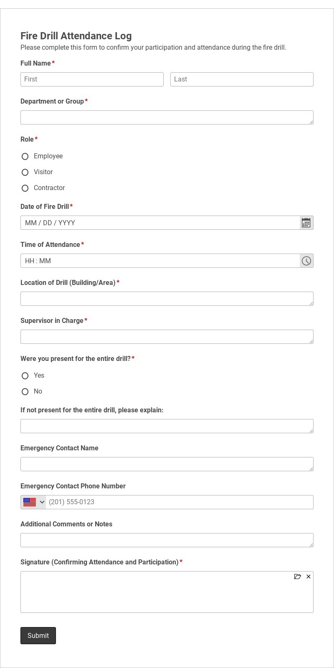Click the Emergency Contact Phone Number field
The width and height of the screenshot is (334, 668).
click(x=180, y=502)
